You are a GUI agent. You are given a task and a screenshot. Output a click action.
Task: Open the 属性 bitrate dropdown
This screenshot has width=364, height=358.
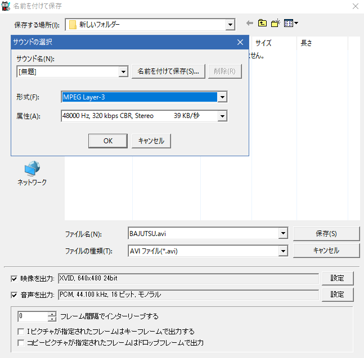(222, 116)
